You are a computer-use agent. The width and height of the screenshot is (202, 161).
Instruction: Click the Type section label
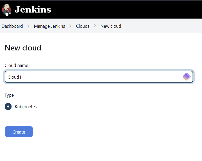point(9,95)
